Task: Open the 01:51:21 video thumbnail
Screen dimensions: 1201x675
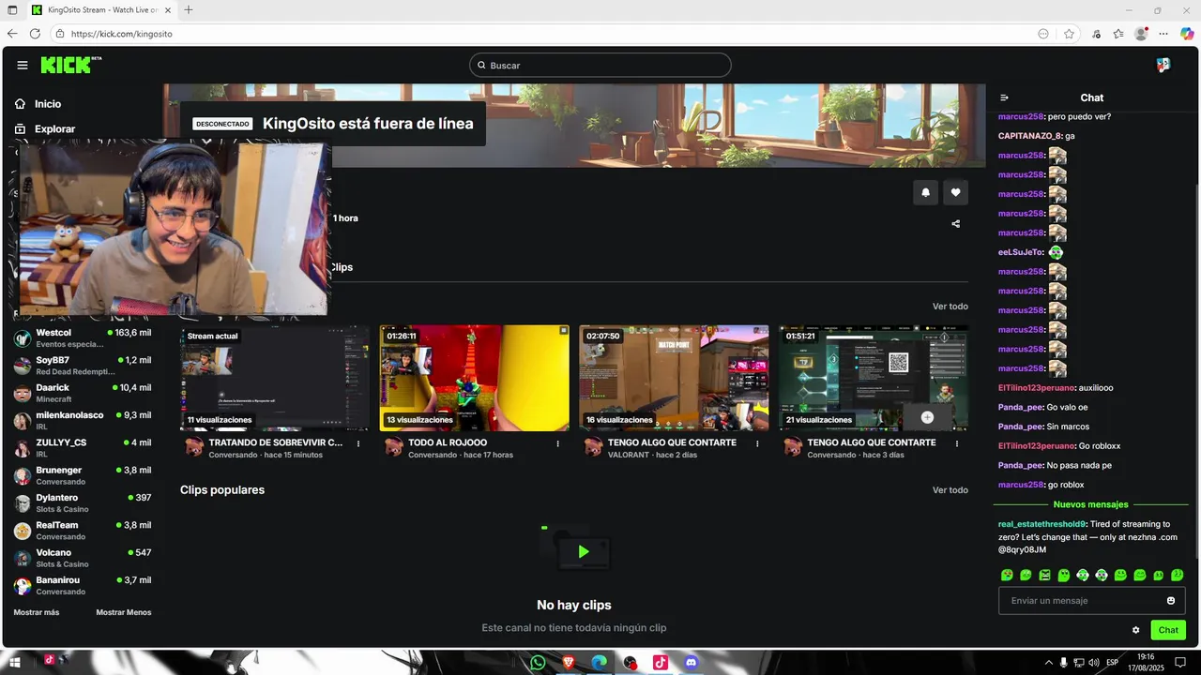Action: point(874,378)
